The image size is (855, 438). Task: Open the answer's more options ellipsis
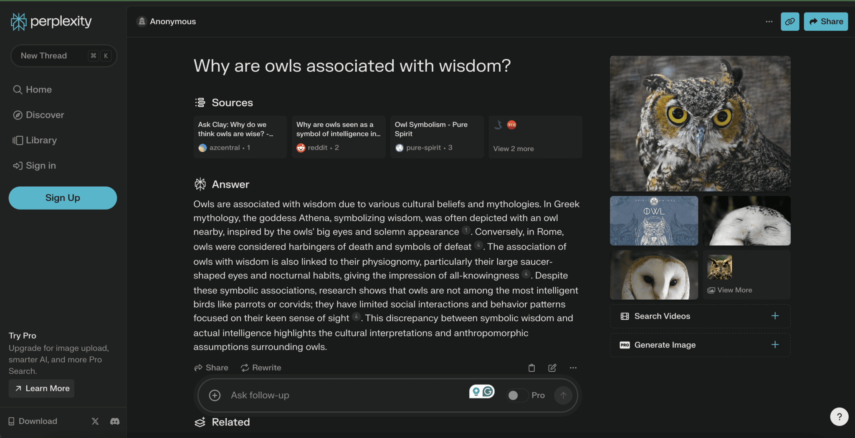click(573, 368)
